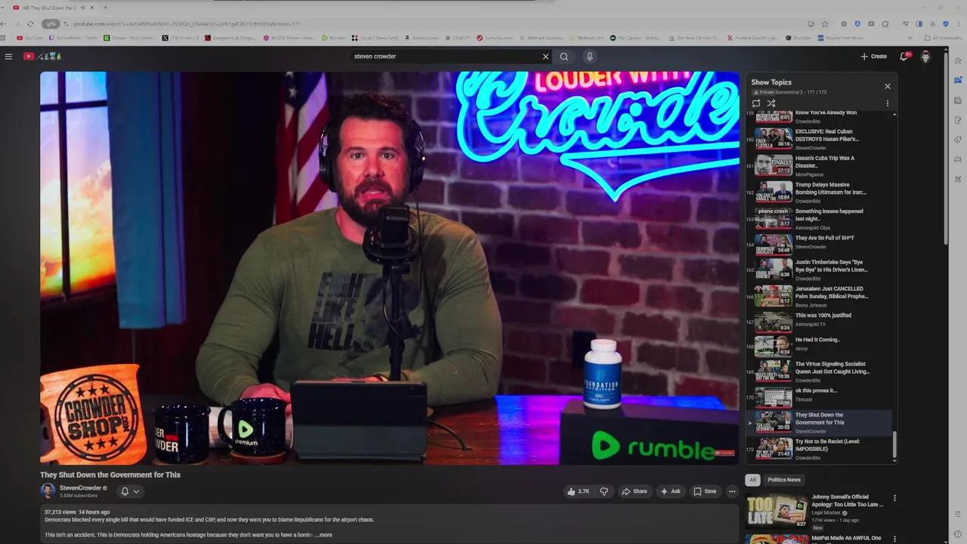Close the Show Topics playlist panel

pyautogui.click(x=887, y=86)
